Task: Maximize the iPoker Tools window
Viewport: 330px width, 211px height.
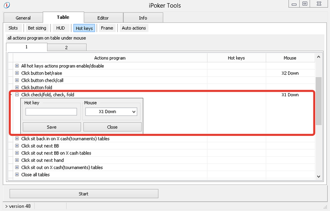Action: (305, 4)
